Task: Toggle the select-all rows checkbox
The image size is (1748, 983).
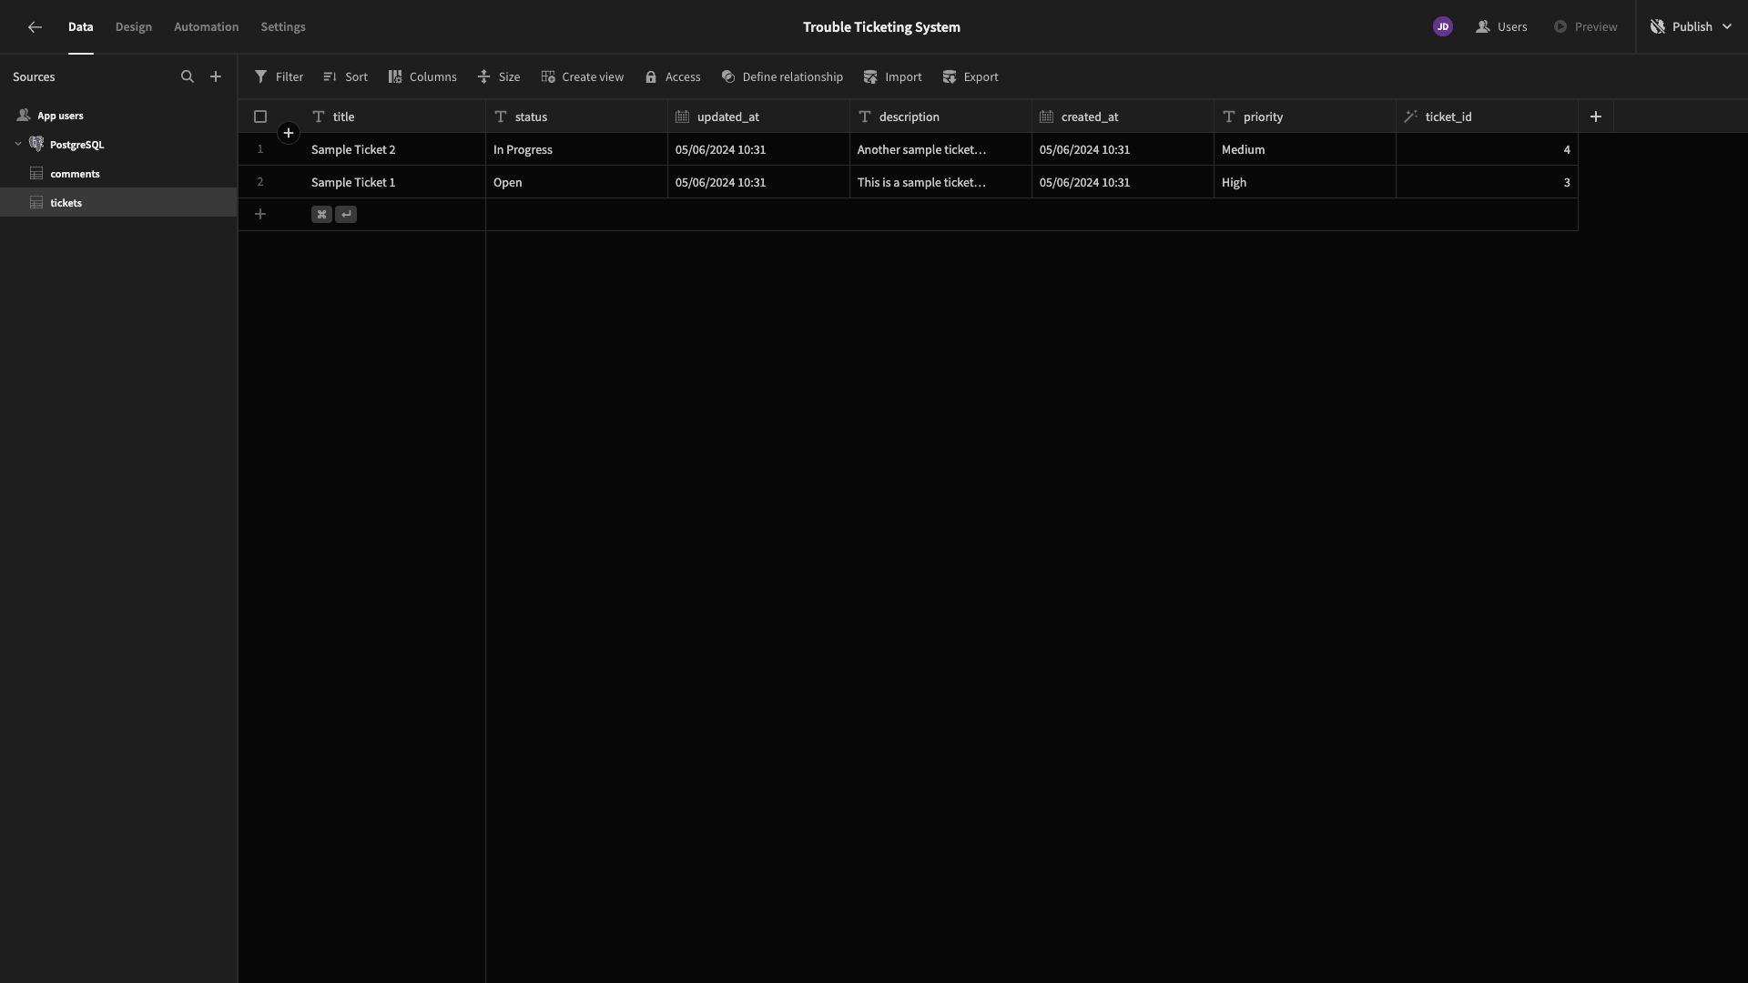Action: [x=260, y=117]
